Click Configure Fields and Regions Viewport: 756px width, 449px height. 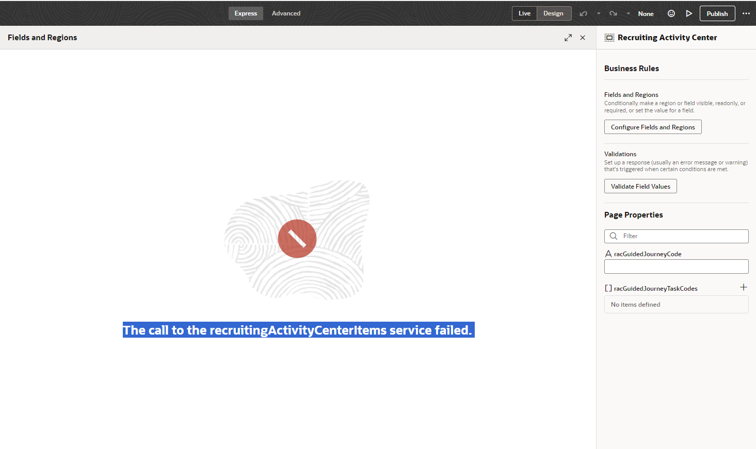tap(653, 126)
